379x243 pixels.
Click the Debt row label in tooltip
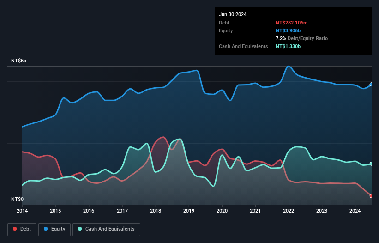coord(224,23)
